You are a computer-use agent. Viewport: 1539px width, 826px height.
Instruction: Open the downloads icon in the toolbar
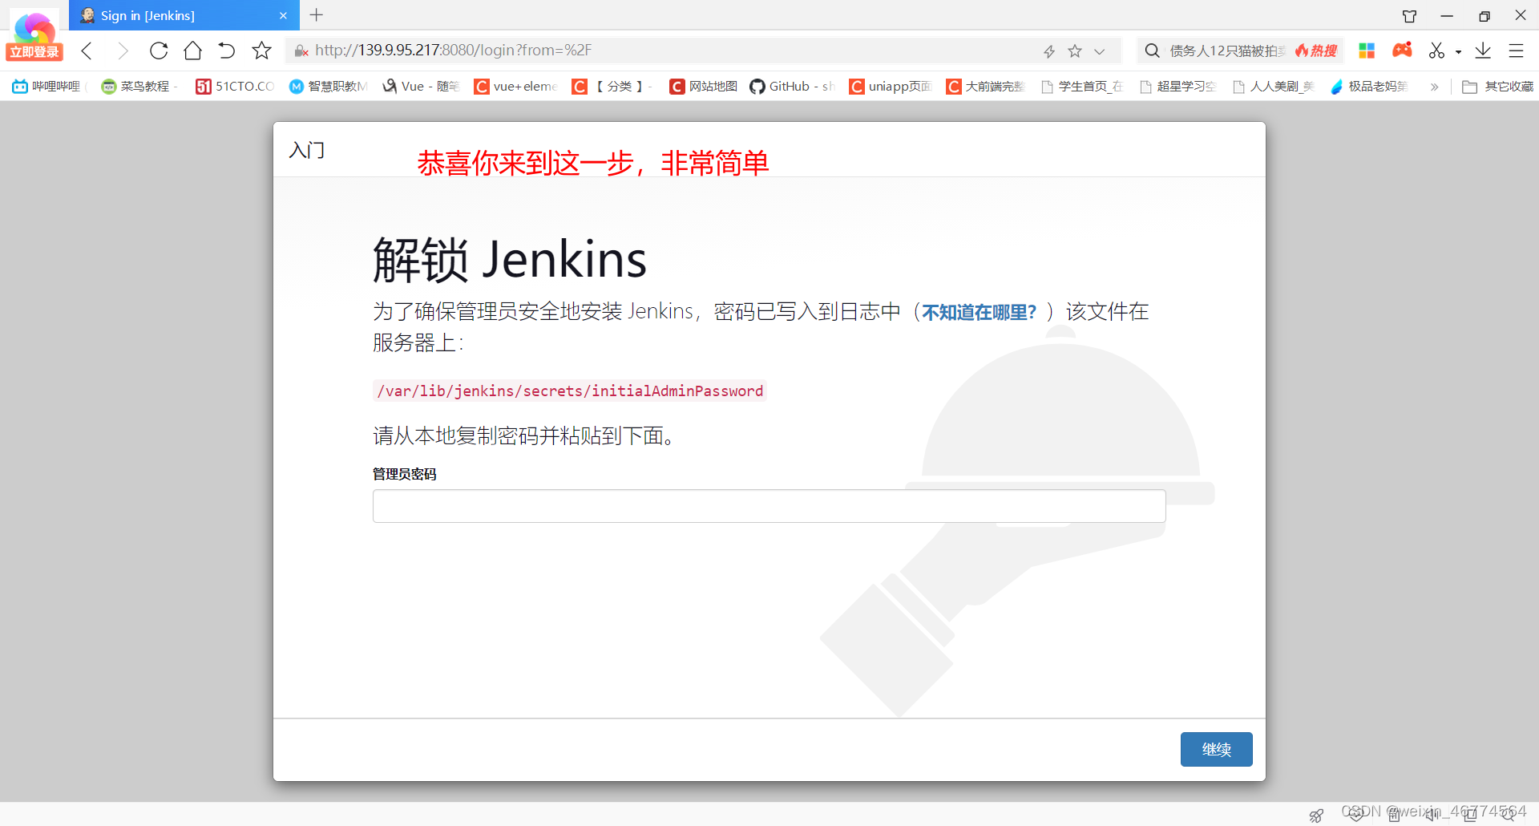[x=1483, y=51]
